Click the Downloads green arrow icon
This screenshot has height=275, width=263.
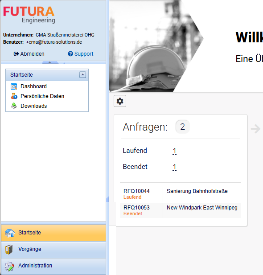(14, 106)
